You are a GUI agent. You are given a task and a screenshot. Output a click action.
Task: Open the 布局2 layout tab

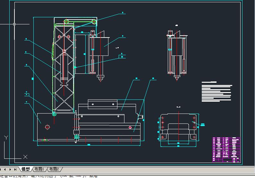click(x=54, y=169)
